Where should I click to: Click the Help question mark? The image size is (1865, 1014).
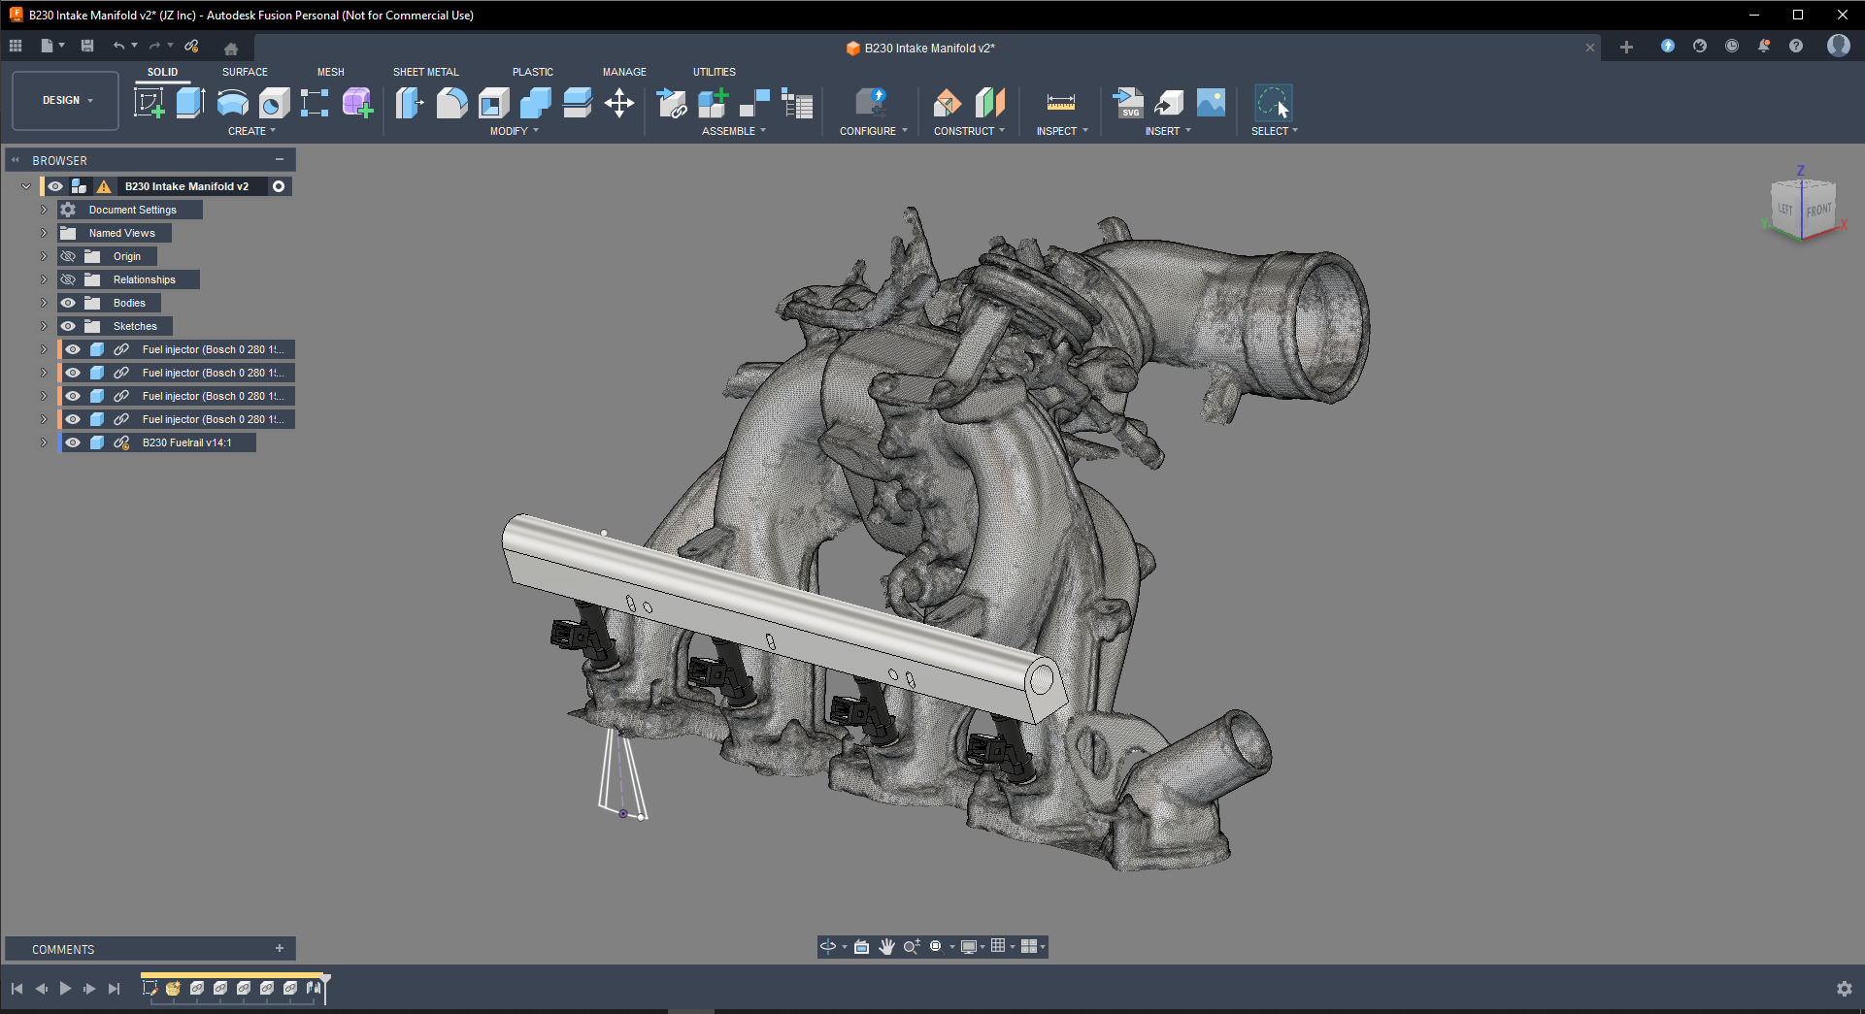tap(1796, 46)
